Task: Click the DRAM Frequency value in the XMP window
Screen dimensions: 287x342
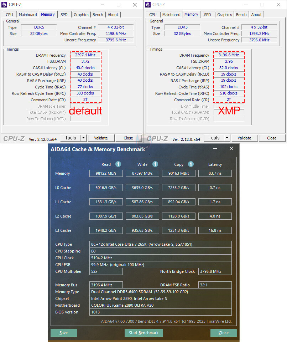Action: (228, 55)
